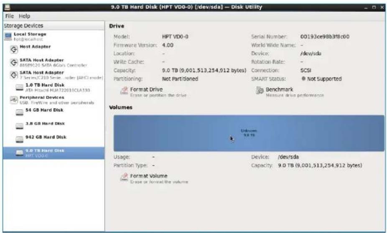
Task: Click Format Volume button label
Action: [149, 176]
